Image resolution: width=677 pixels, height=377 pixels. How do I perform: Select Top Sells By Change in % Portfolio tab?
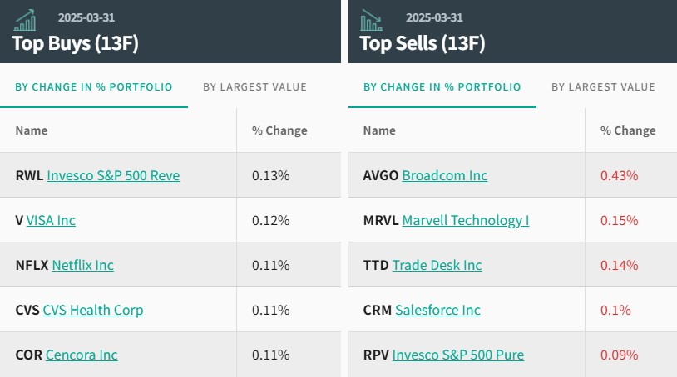click(x=442, y=87)
